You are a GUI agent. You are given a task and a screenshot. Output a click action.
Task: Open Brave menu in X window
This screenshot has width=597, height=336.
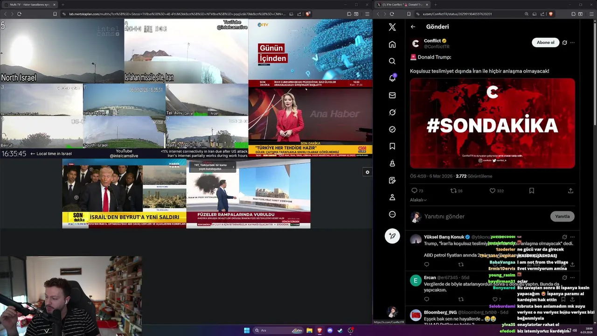pos(592,14)
